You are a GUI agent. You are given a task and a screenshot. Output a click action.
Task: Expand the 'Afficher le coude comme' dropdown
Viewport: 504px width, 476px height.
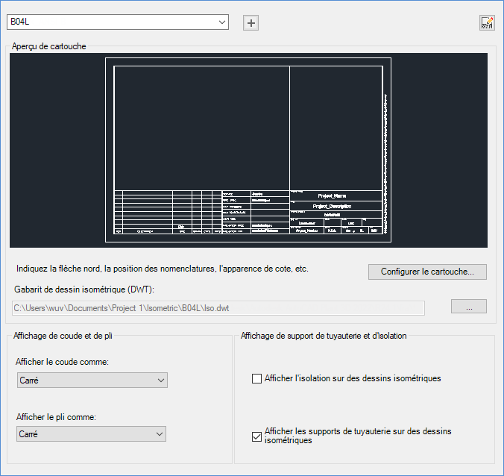[x=92, y=381]
